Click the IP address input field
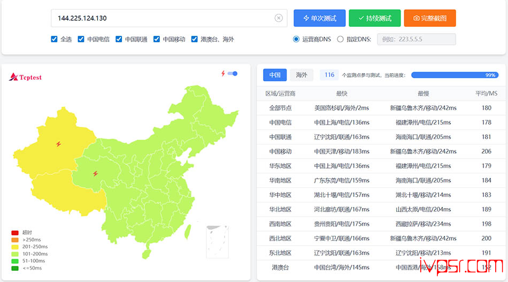The image size is (508, 282). tap(169, 18)
